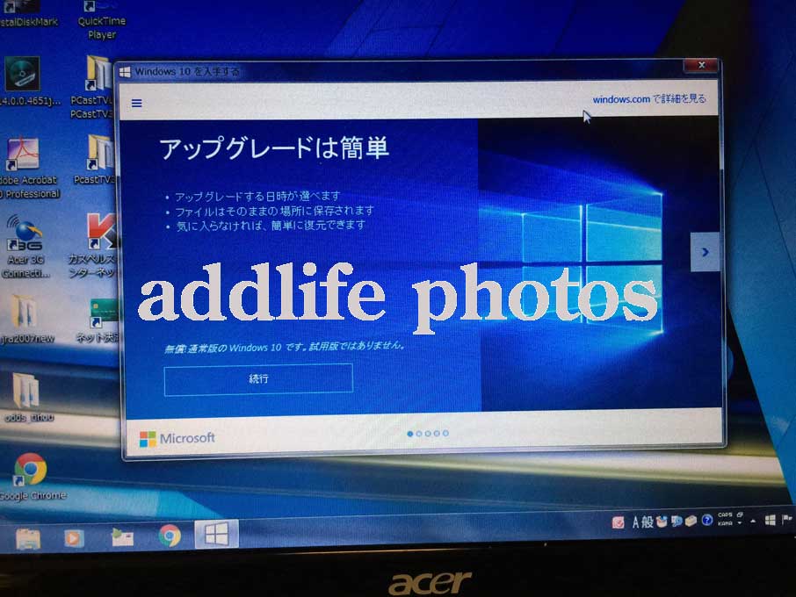Screen dimensions: 796x597
Task: Open Adobe Acrobat Professional shortcut
Action: (x=28, y=168)
